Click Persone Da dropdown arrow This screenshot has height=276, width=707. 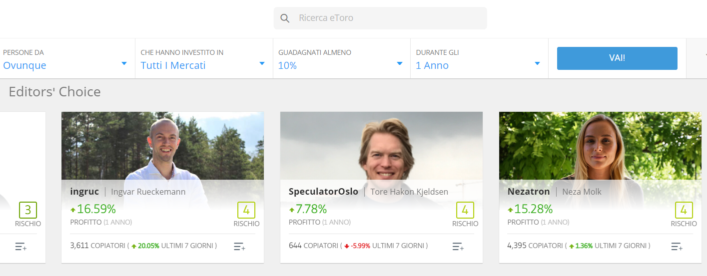pos(124,63)
